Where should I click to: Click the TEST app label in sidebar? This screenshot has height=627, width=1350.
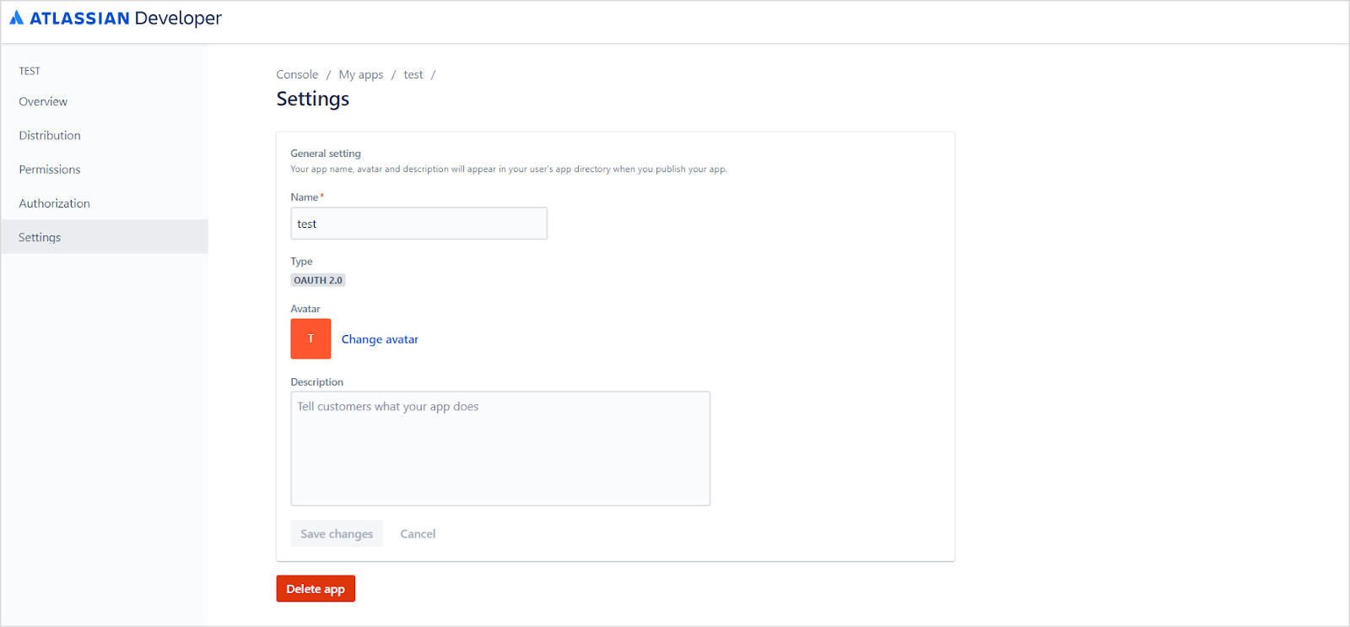coord(30,71)
